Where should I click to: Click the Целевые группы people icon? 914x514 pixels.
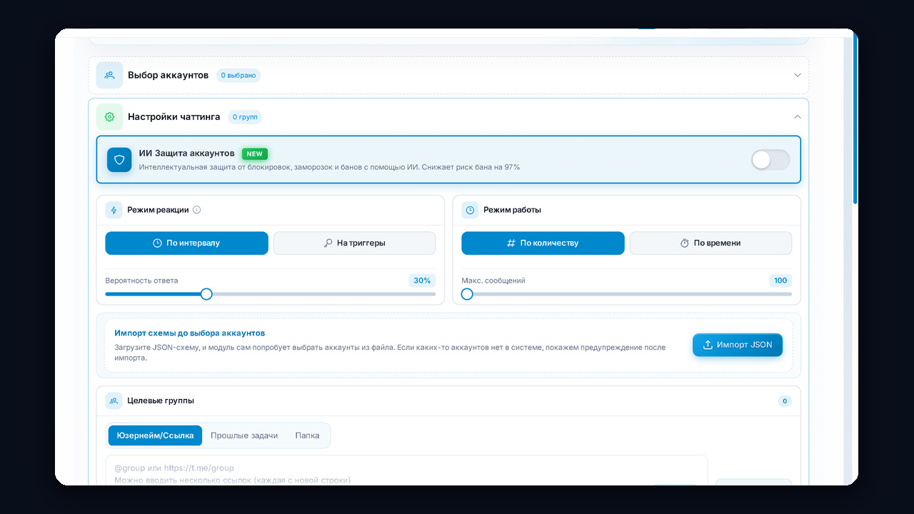[x=114, y=400]
